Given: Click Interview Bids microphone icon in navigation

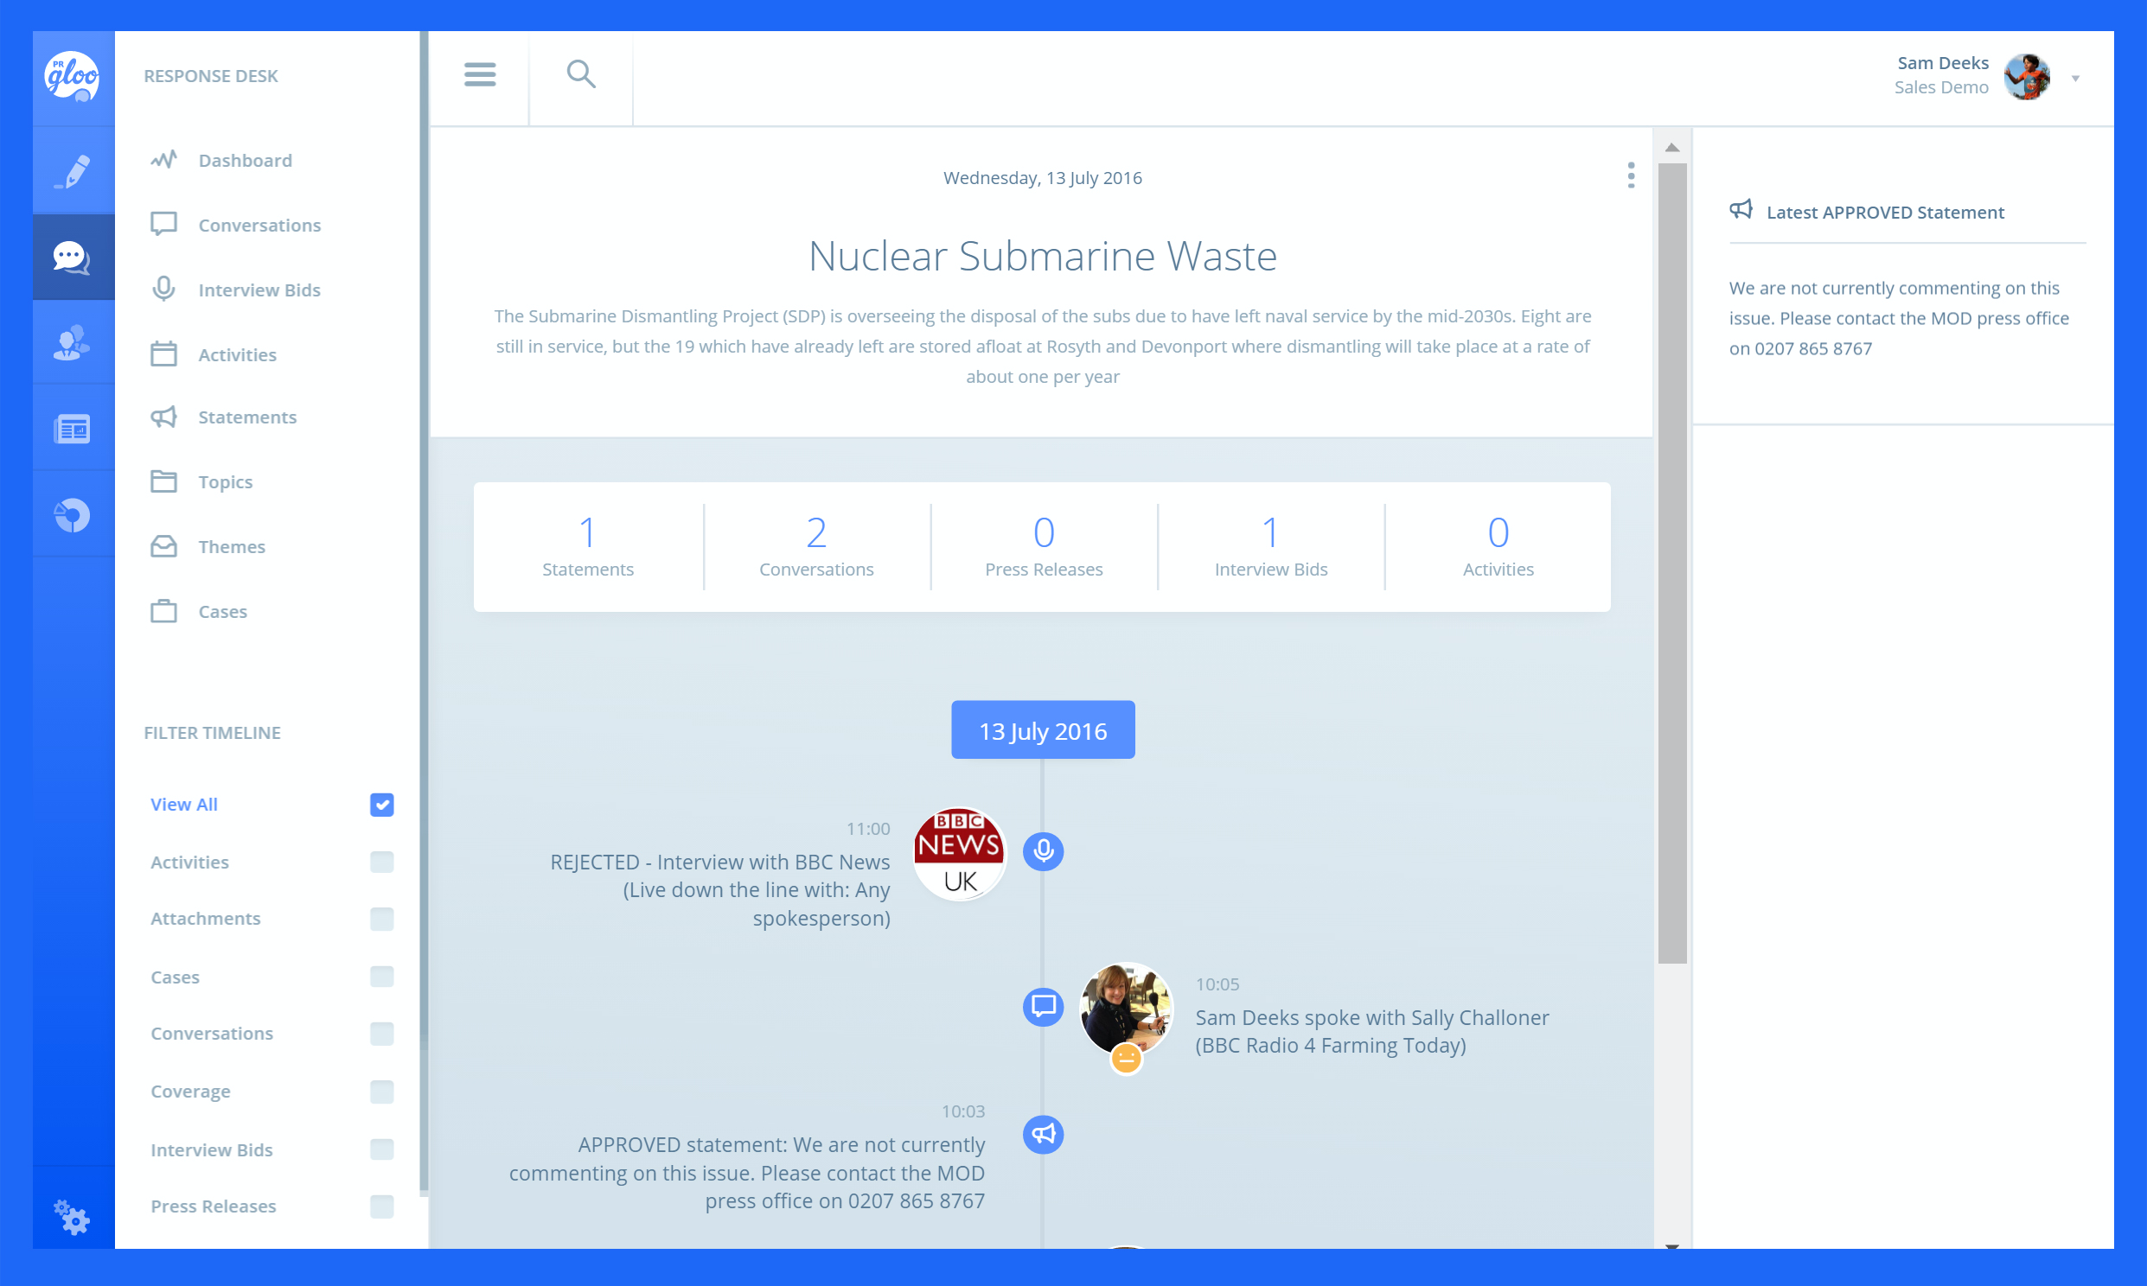Looking at the screenshot, I should click(x=163, y=289).
